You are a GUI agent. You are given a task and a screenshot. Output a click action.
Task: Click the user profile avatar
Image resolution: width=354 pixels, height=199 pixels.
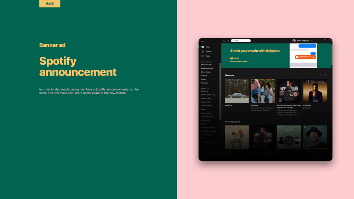pos(294,41)
